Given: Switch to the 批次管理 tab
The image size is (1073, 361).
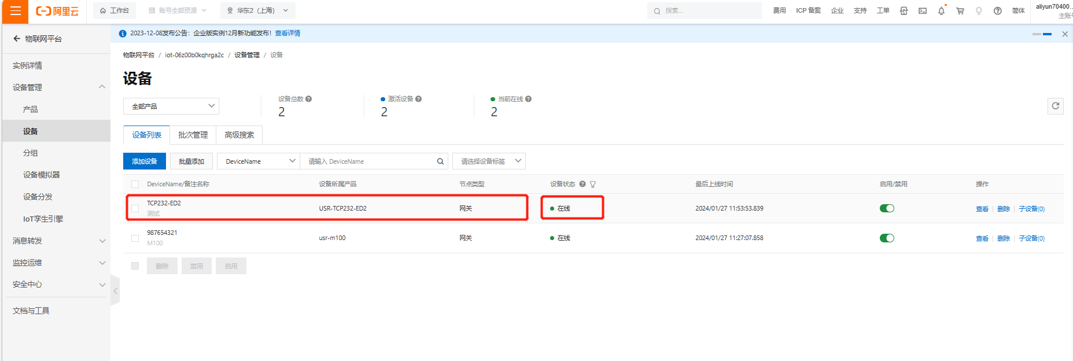Looking at the screenshot, I should coord(193,135).
